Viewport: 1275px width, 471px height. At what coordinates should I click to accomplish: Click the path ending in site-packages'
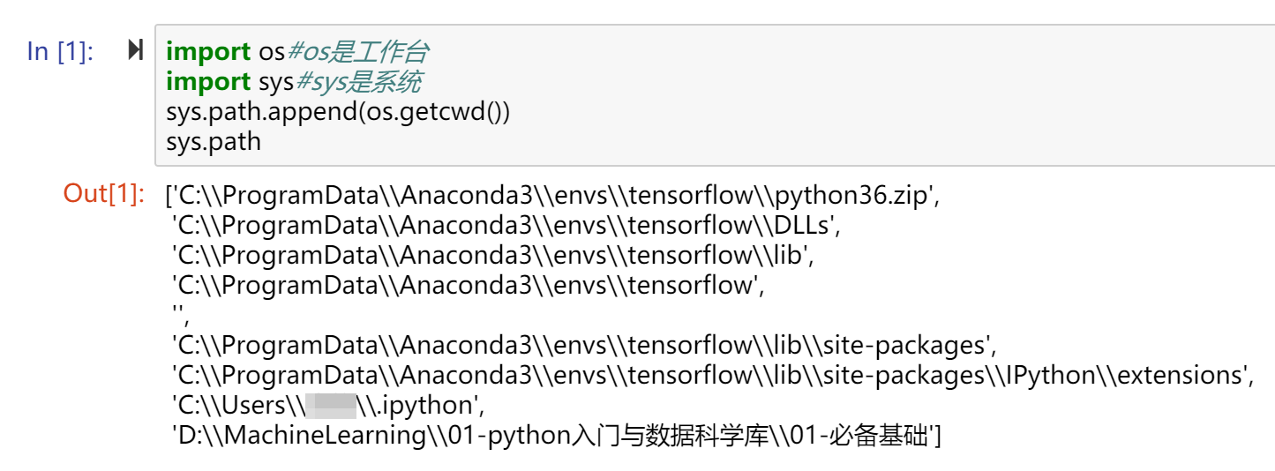tap(584, 346)
